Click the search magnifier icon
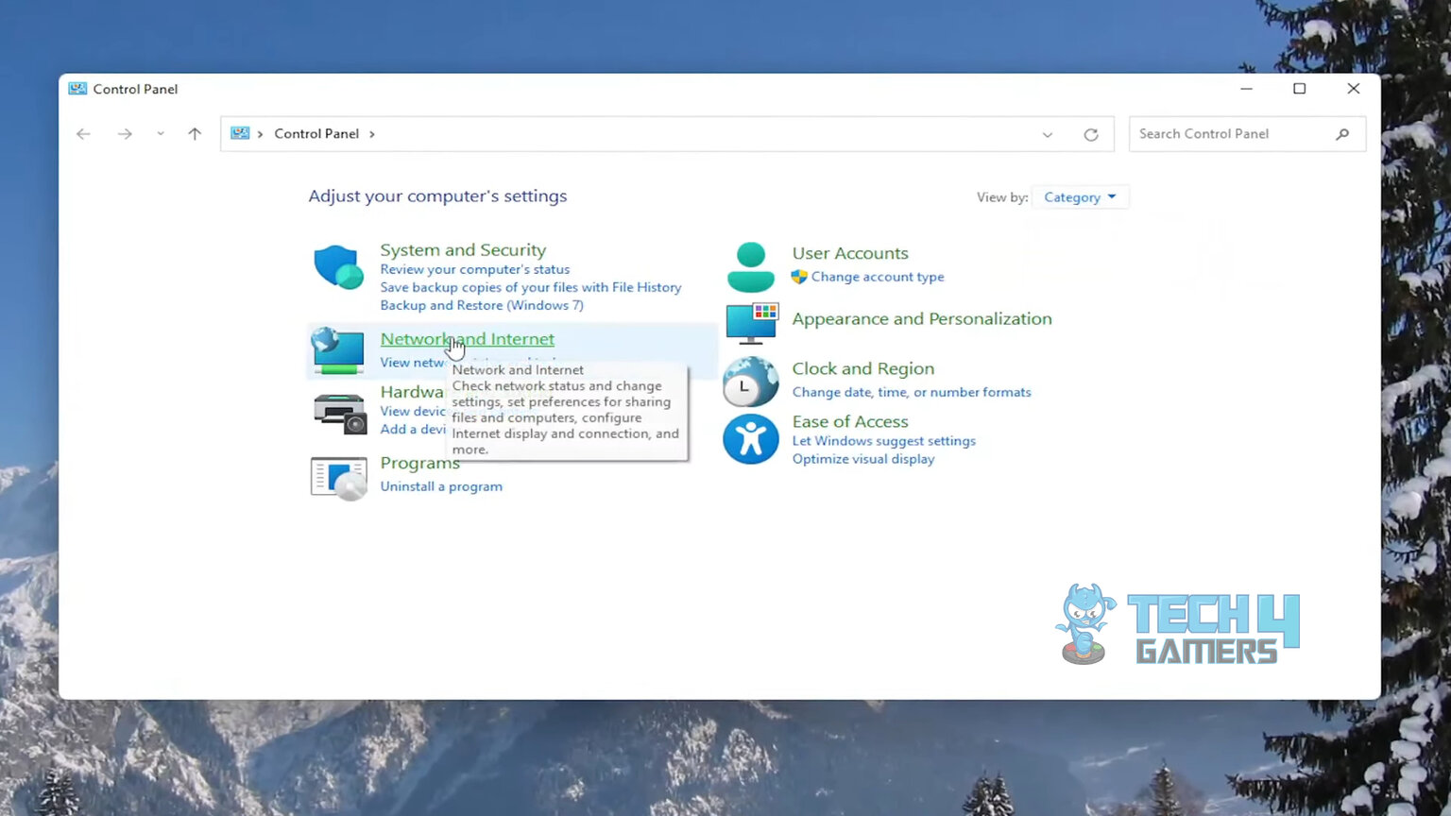The width and height of the screenshot is (1451, 816). coord(1342,134)
